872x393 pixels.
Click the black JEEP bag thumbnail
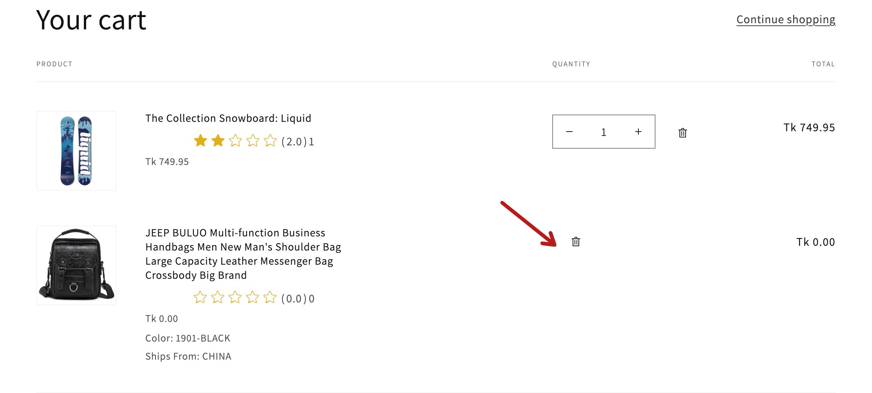click(76, 265)
